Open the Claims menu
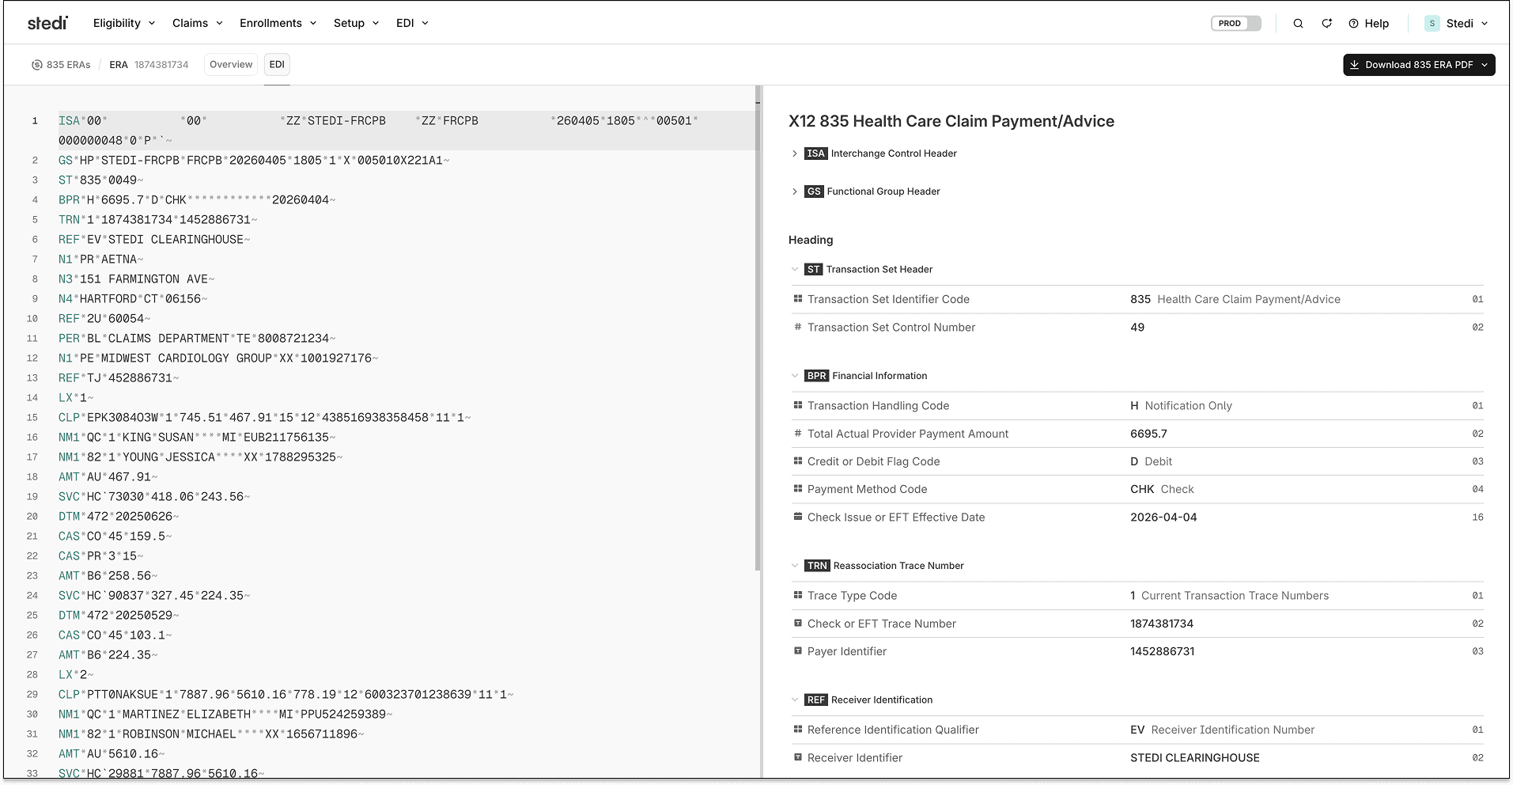Screen dimensions: 1513x785 point(198,23)
